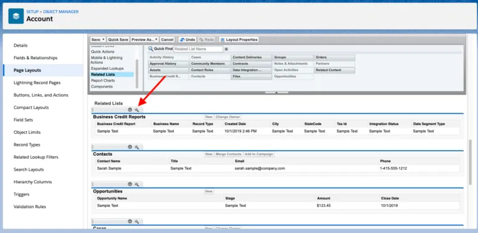The image size is (478, 233).
Task: Select Groups palette item
Action: (x=293, y=57)
